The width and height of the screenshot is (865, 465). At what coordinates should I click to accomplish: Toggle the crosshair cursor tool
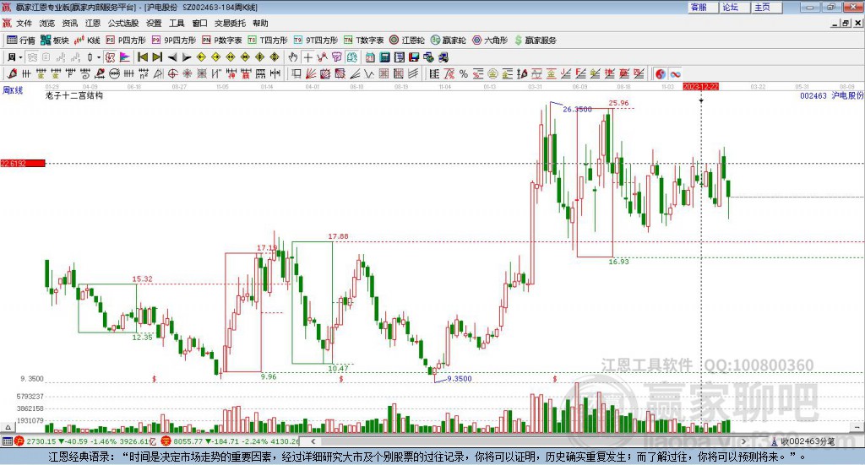pyautogui.click(x=307, y=57)
